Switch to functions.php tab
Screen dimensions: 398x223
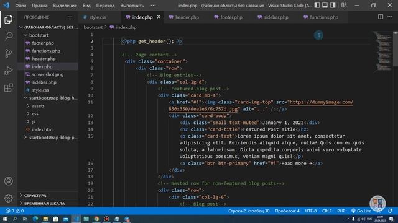323,17
